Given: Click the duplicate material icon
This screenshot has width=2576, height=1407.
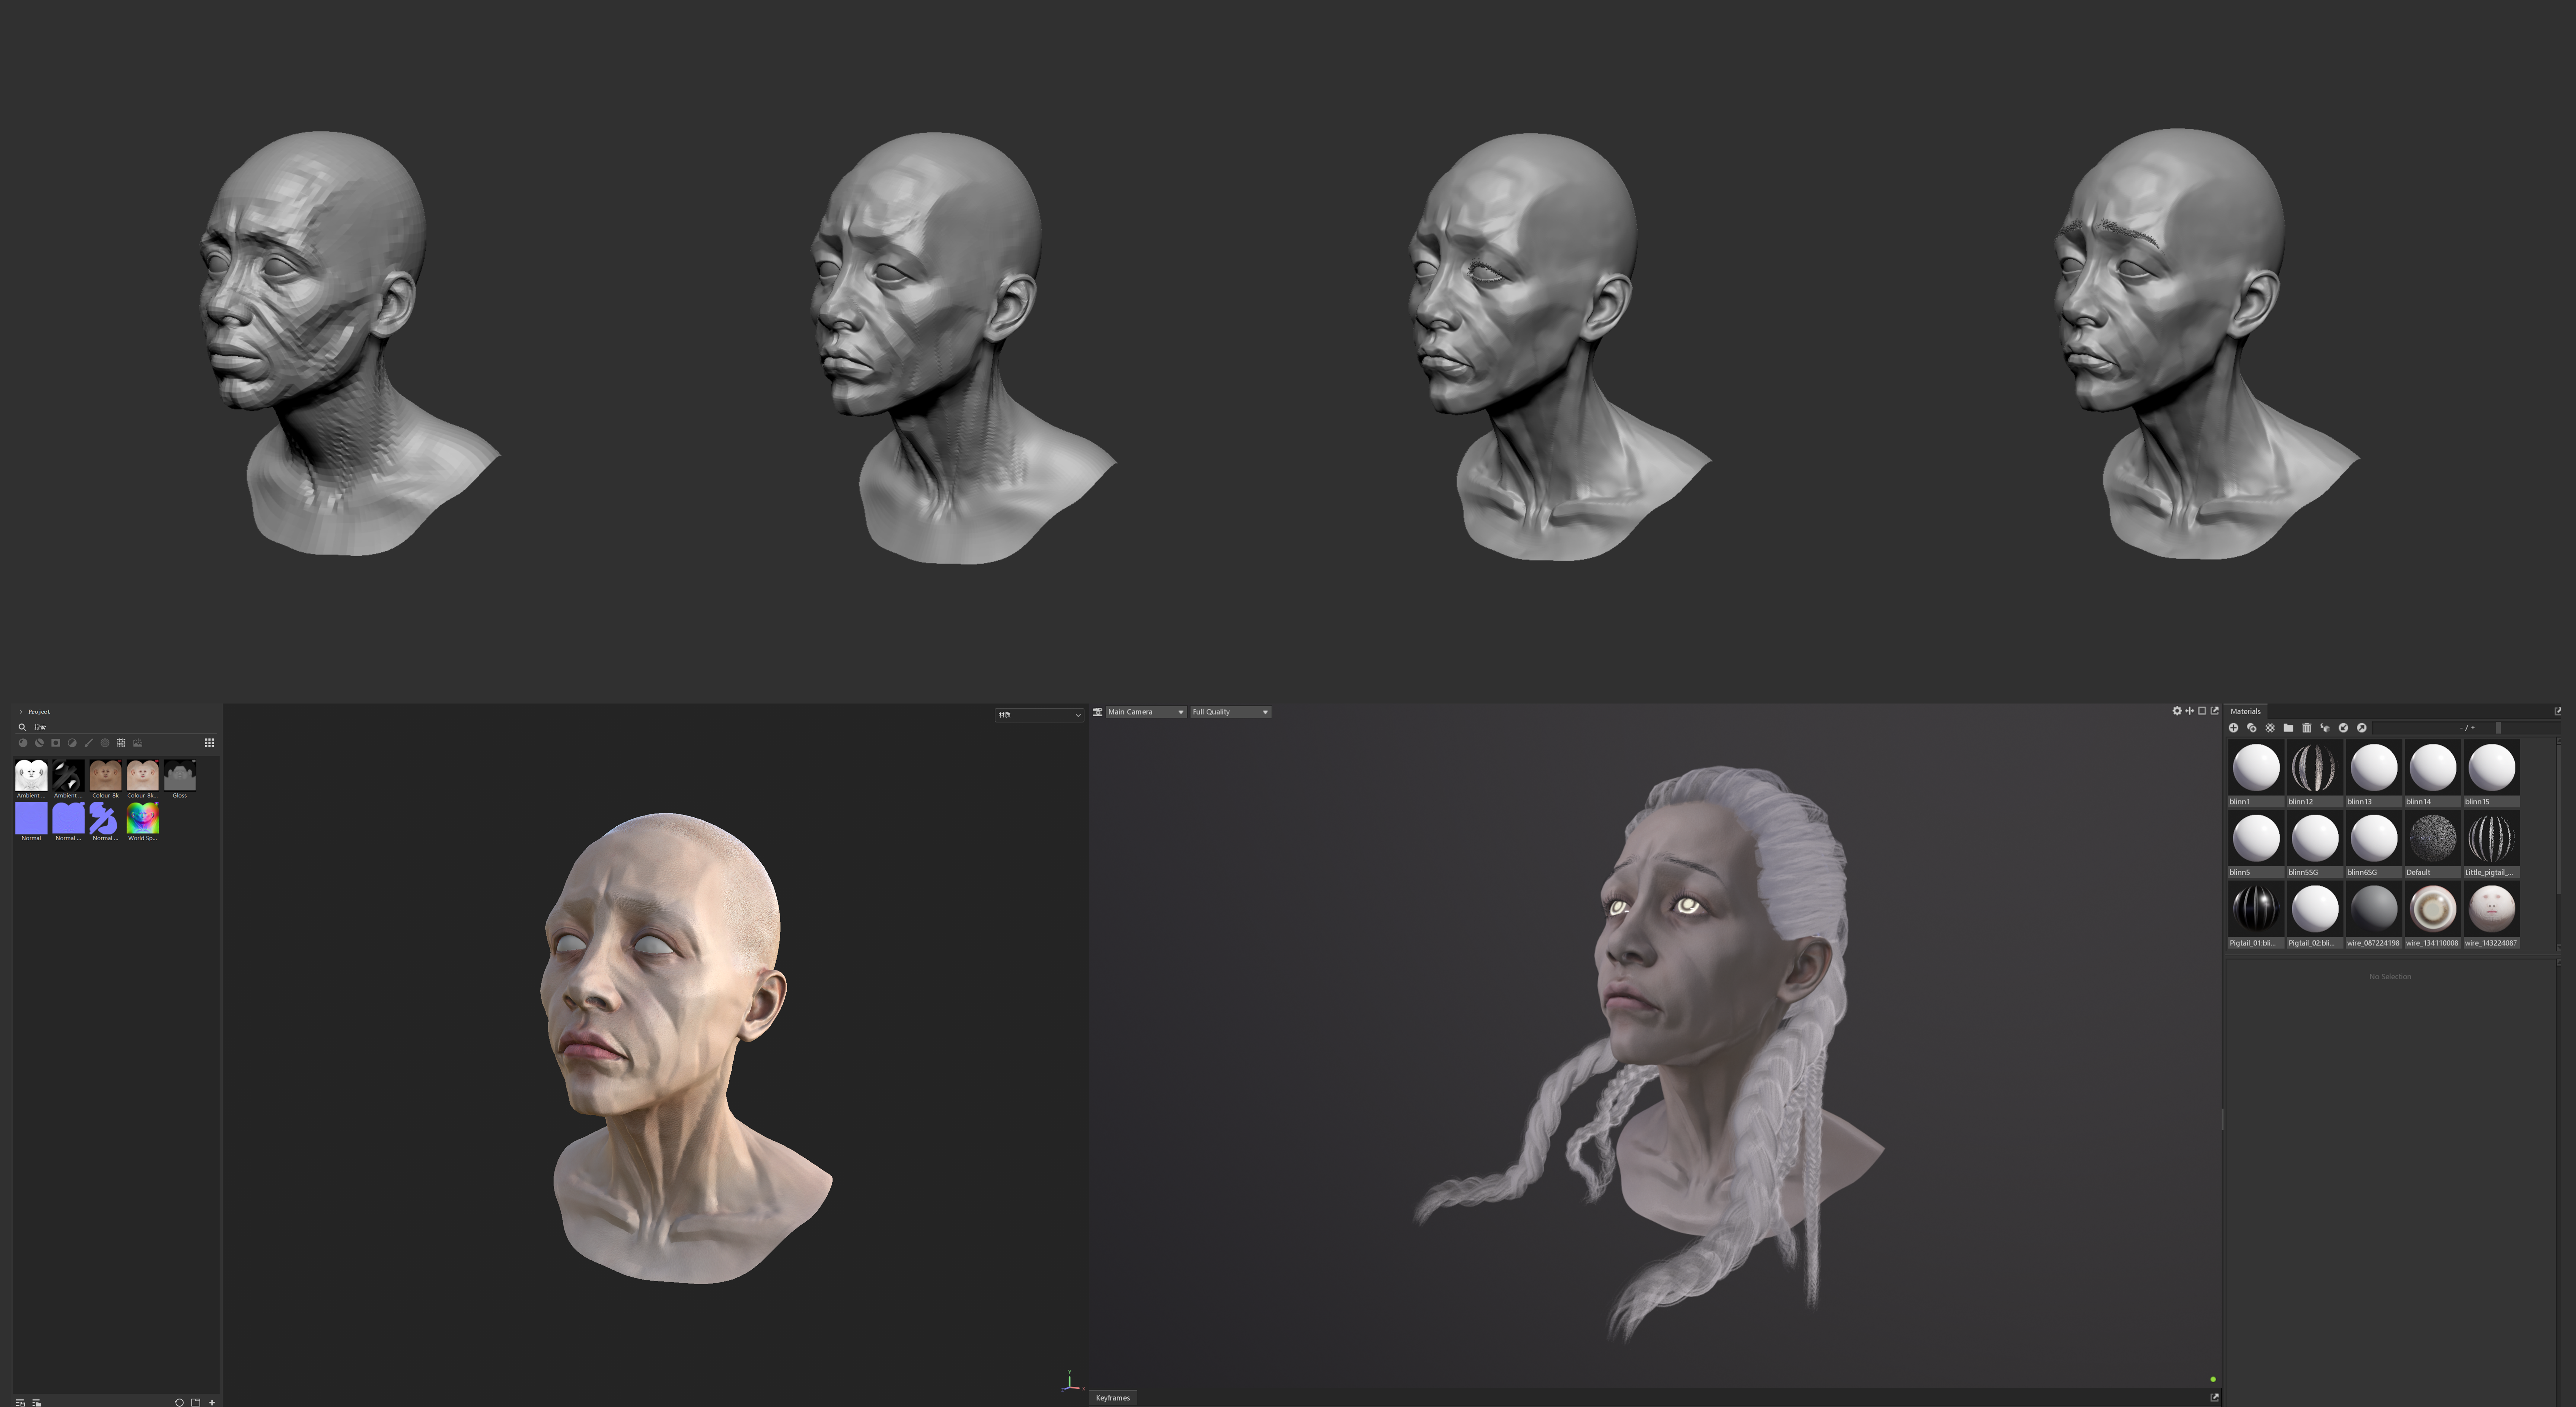Looking at the screenshot, I should [2252, 728].
